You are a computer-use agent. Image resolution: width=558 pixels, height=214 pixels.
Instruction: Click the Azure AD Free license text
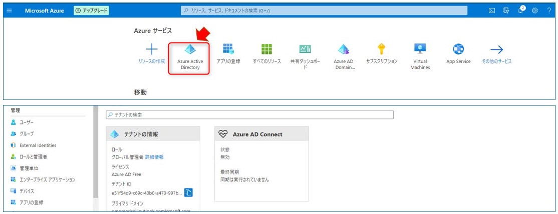(126, 174)
